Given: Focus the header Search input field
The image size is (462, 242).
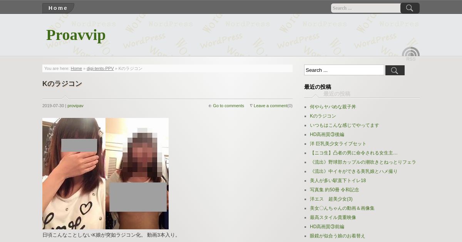Looking at the screenshot, I should pyautogui.click(x=366, y=8).
